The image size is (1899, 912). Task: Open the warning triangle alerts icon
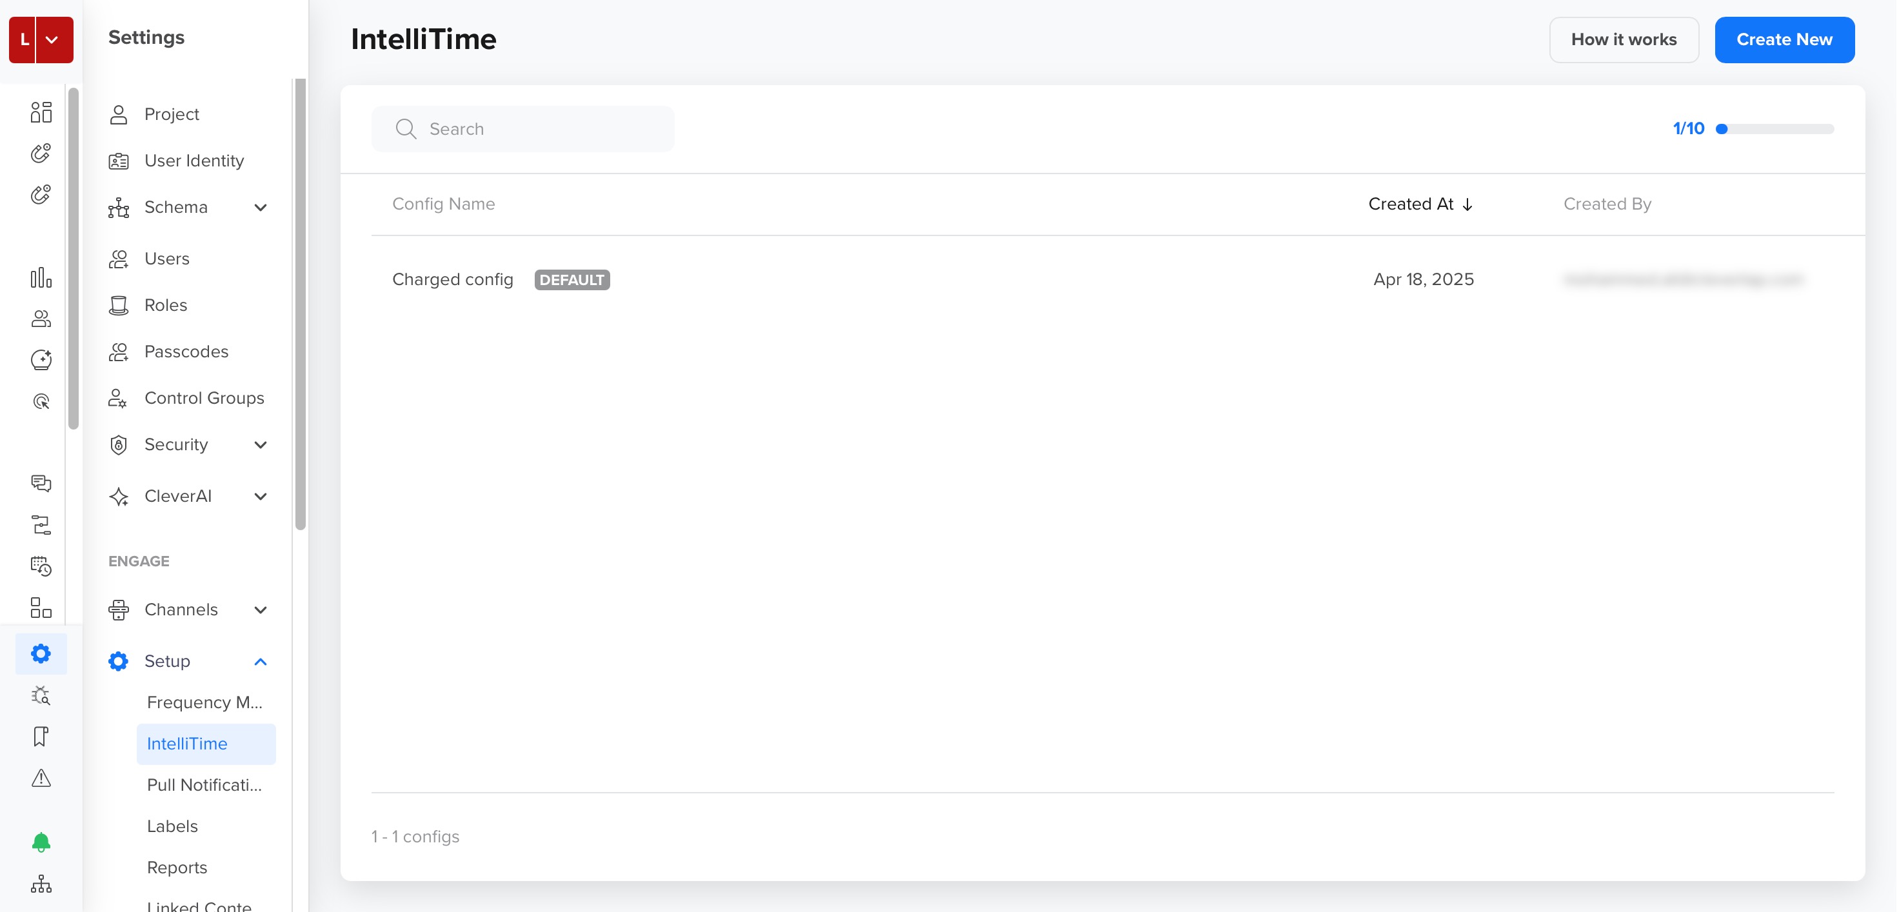(41, 778)
